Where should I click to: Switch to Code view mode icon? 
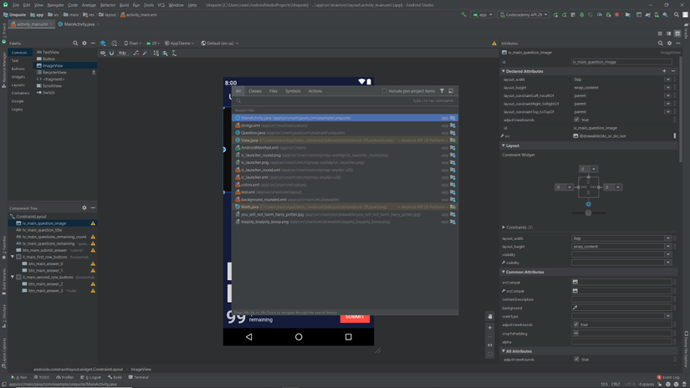[x=660, y=33]
